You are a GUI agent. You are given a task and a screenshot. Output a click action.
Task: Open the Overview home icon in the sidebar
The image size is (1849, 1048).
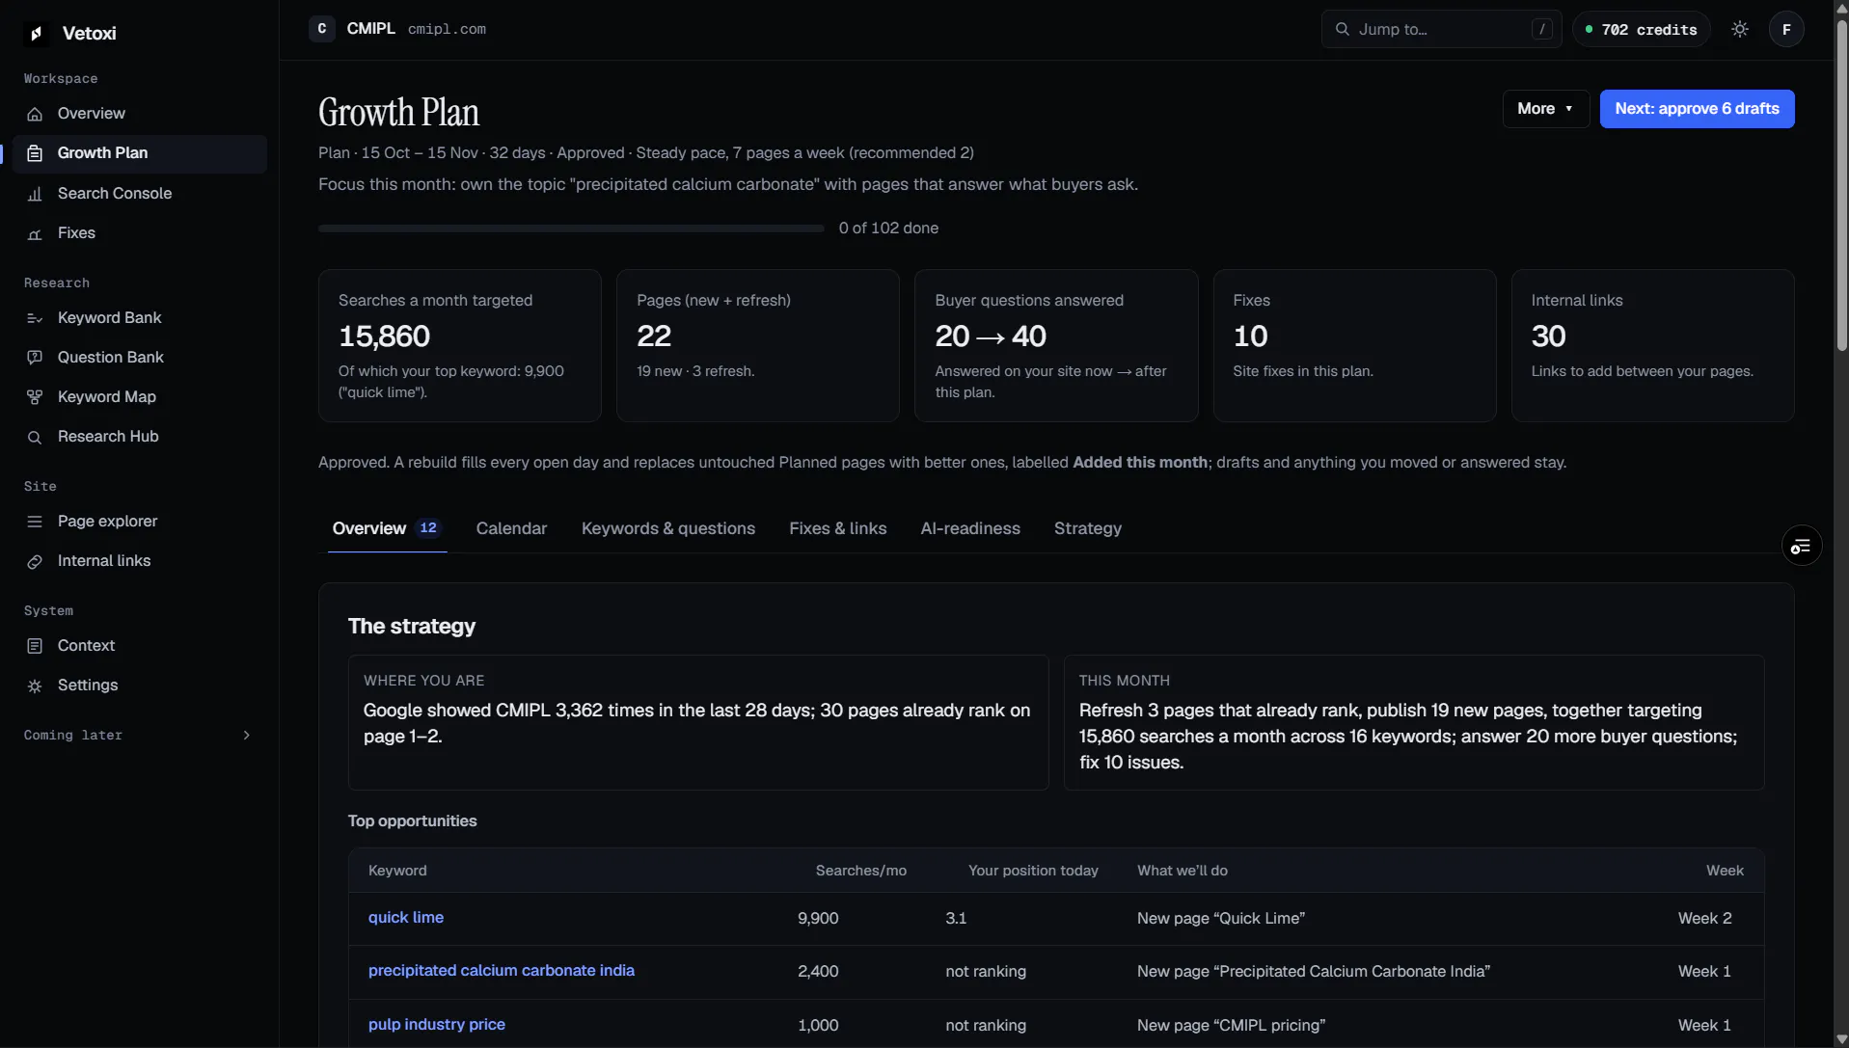pos(35,114)
